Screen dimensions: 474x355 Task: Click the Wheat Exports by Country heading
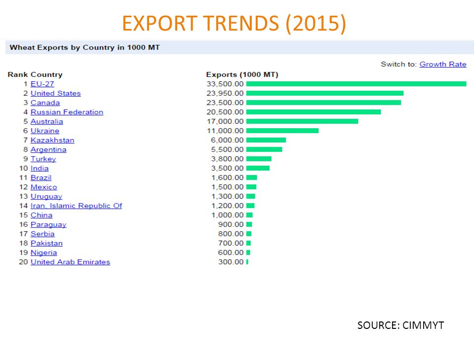click(84, 47)
